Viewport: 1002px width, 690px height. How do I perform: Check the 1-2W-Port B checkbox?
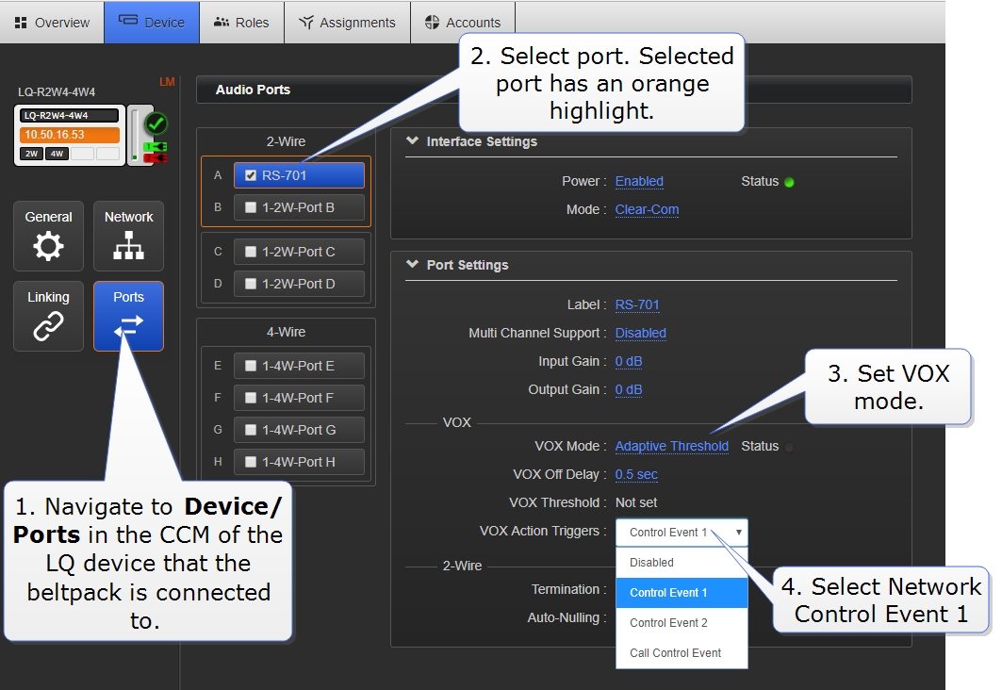[x=251, y=207]
